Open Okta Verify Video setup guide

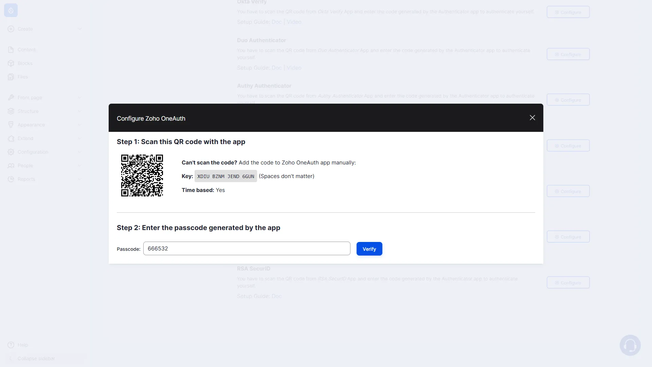(294, 22)
